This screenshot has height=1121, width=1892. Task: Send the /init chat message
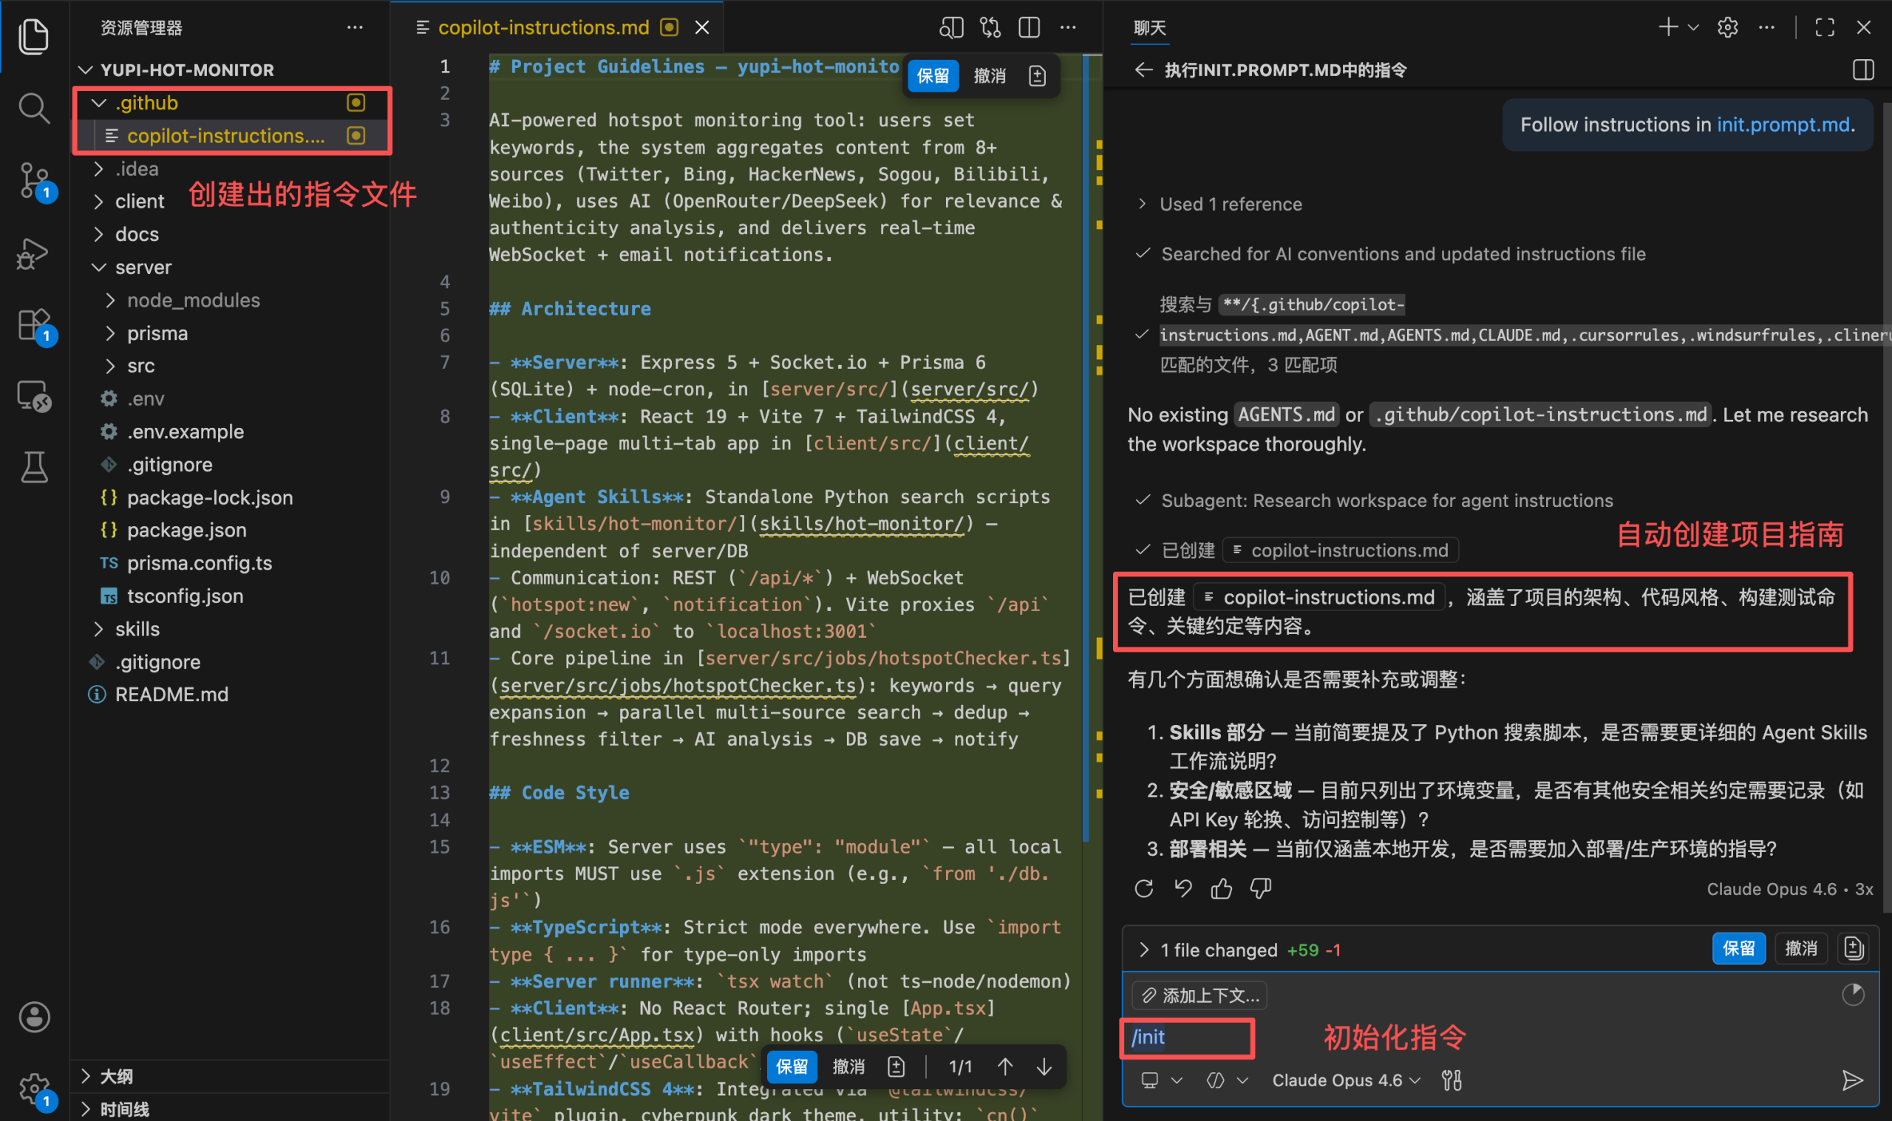pos(1854,1080)
